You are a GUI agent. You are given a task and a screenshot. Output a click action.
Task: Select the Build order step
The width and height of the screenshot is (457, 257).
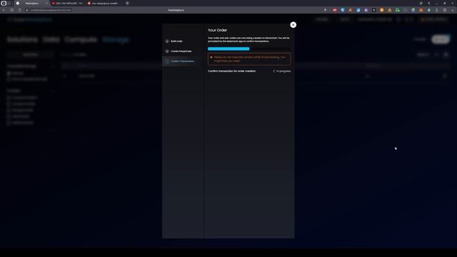(x=176, y=41)
